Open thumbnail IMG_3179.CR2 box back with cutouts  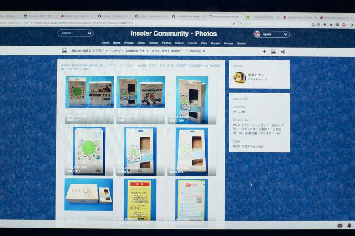click(140, 152)
